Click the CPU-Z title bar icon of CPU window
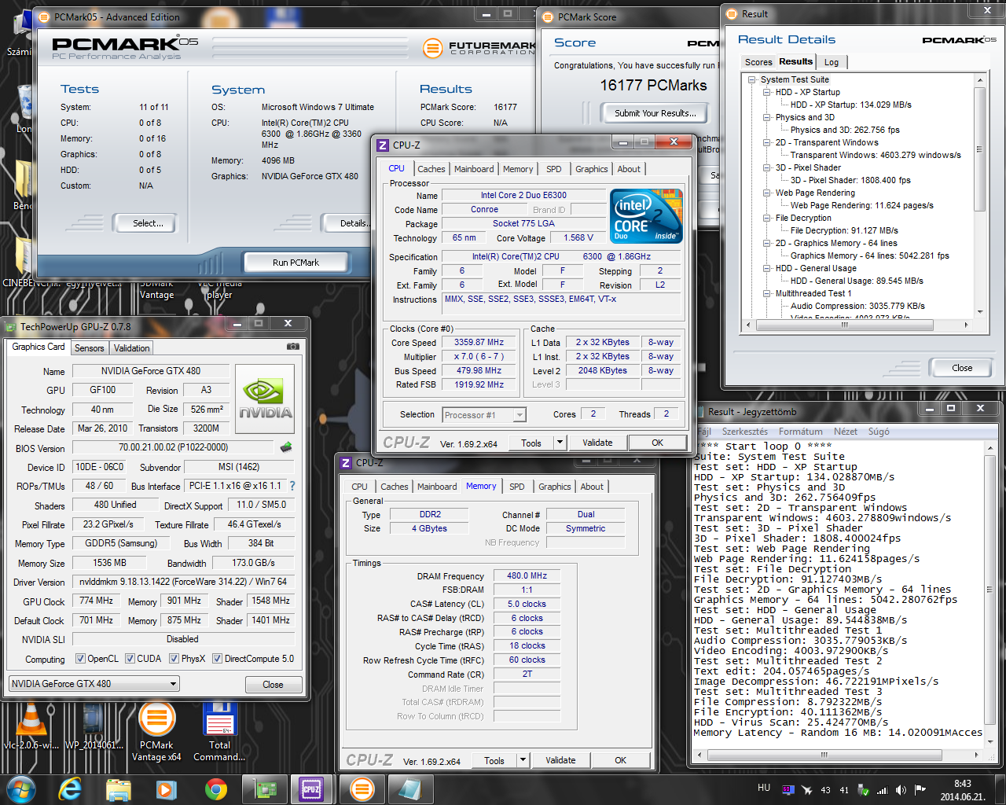 point(383,145)
